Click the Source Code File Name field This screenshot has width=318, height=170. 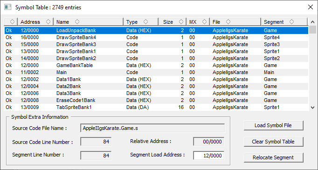[x=152, y=128]
